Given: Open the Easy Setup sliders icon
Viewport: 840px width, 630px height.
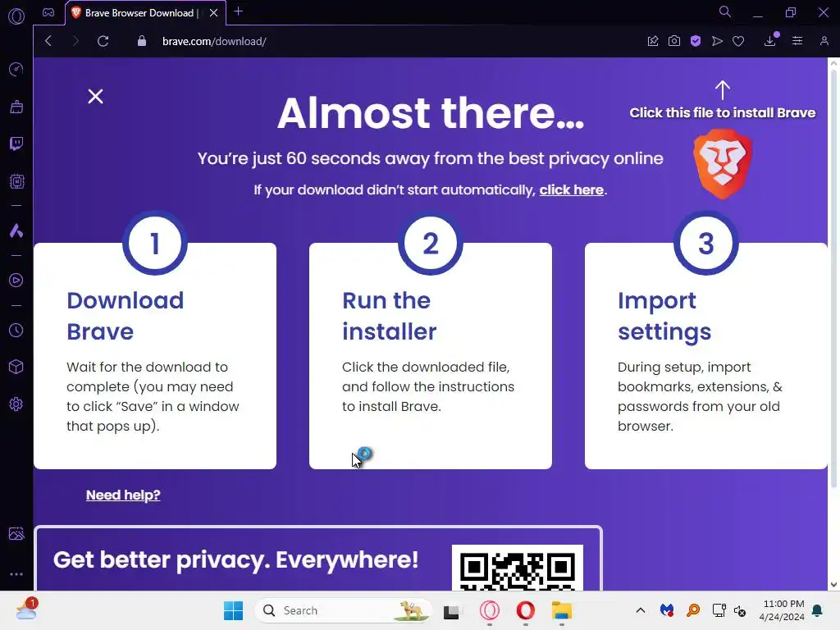Looking at the screenshot, I should pos(797,41).
